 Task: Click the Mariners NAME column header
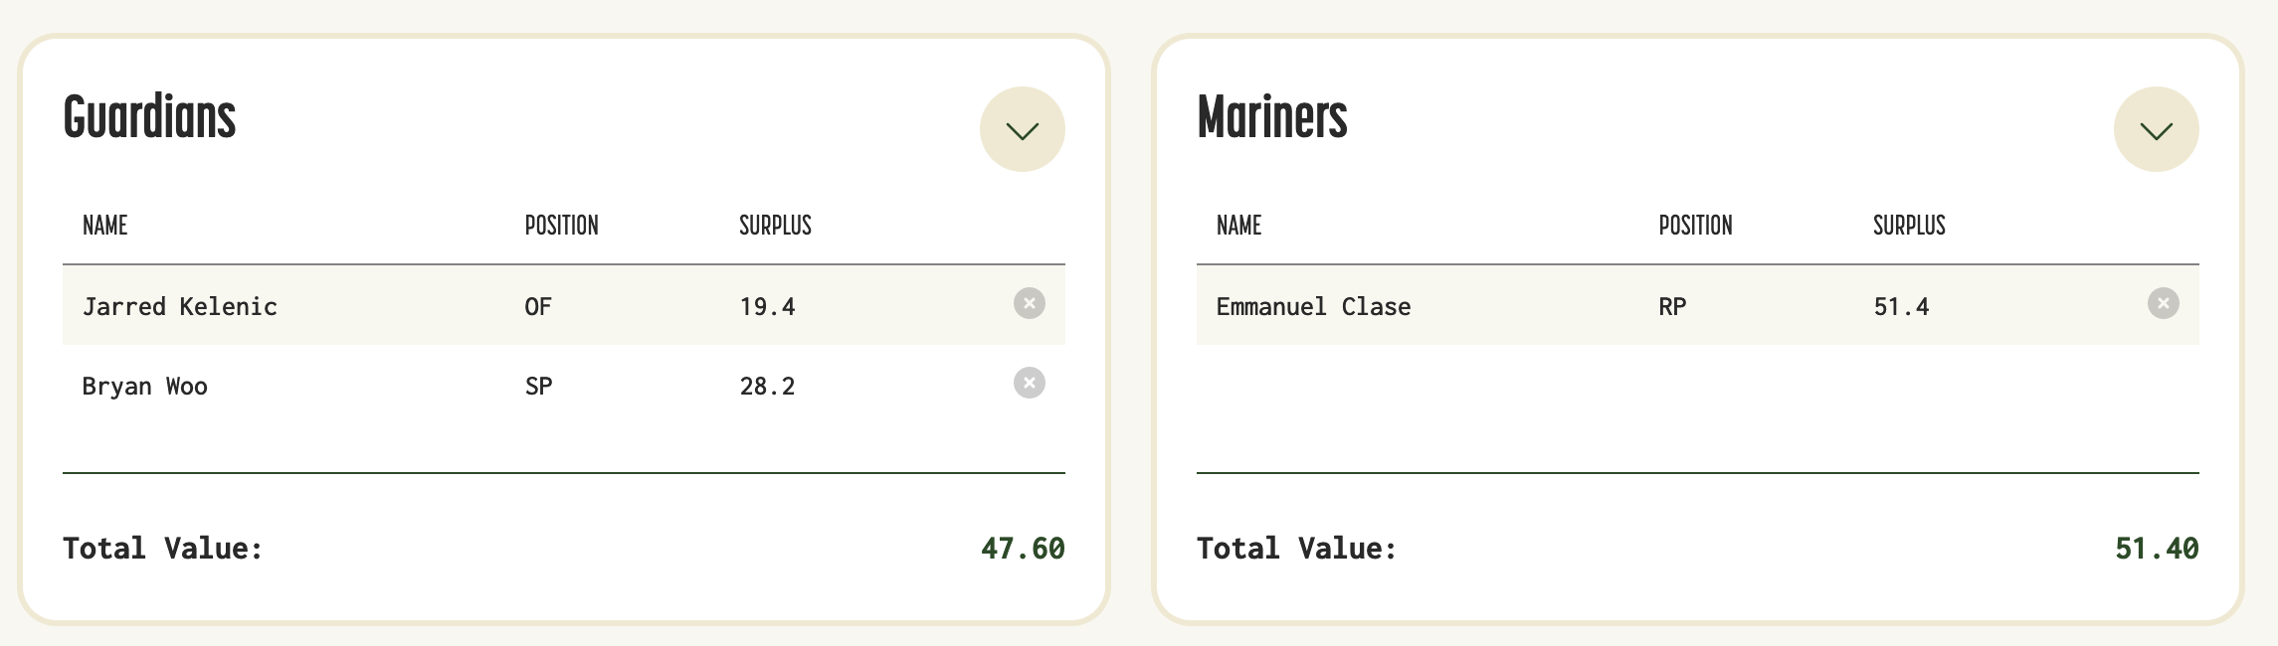point(1238,226)
